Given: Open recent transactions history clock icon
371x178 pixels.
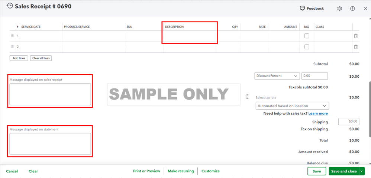Looking at the screenshot, I should pyautogui.click(x=10, y=6).
